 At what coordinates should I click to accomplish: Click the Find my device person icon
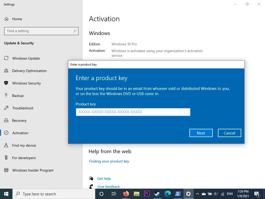(x=6, y=145)
